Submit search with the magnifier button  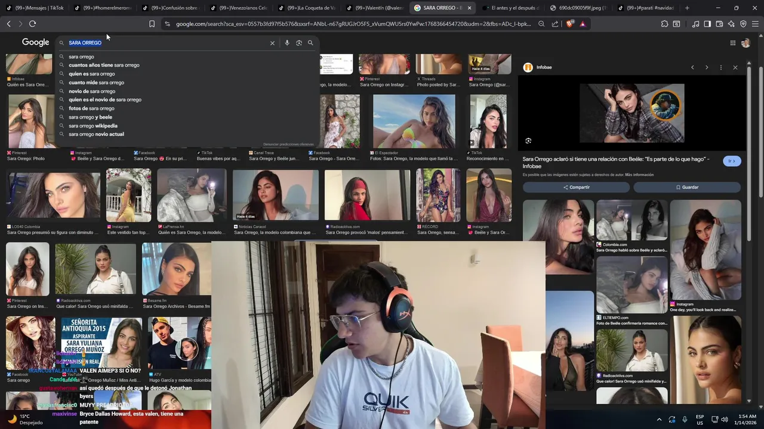point(310,43)
